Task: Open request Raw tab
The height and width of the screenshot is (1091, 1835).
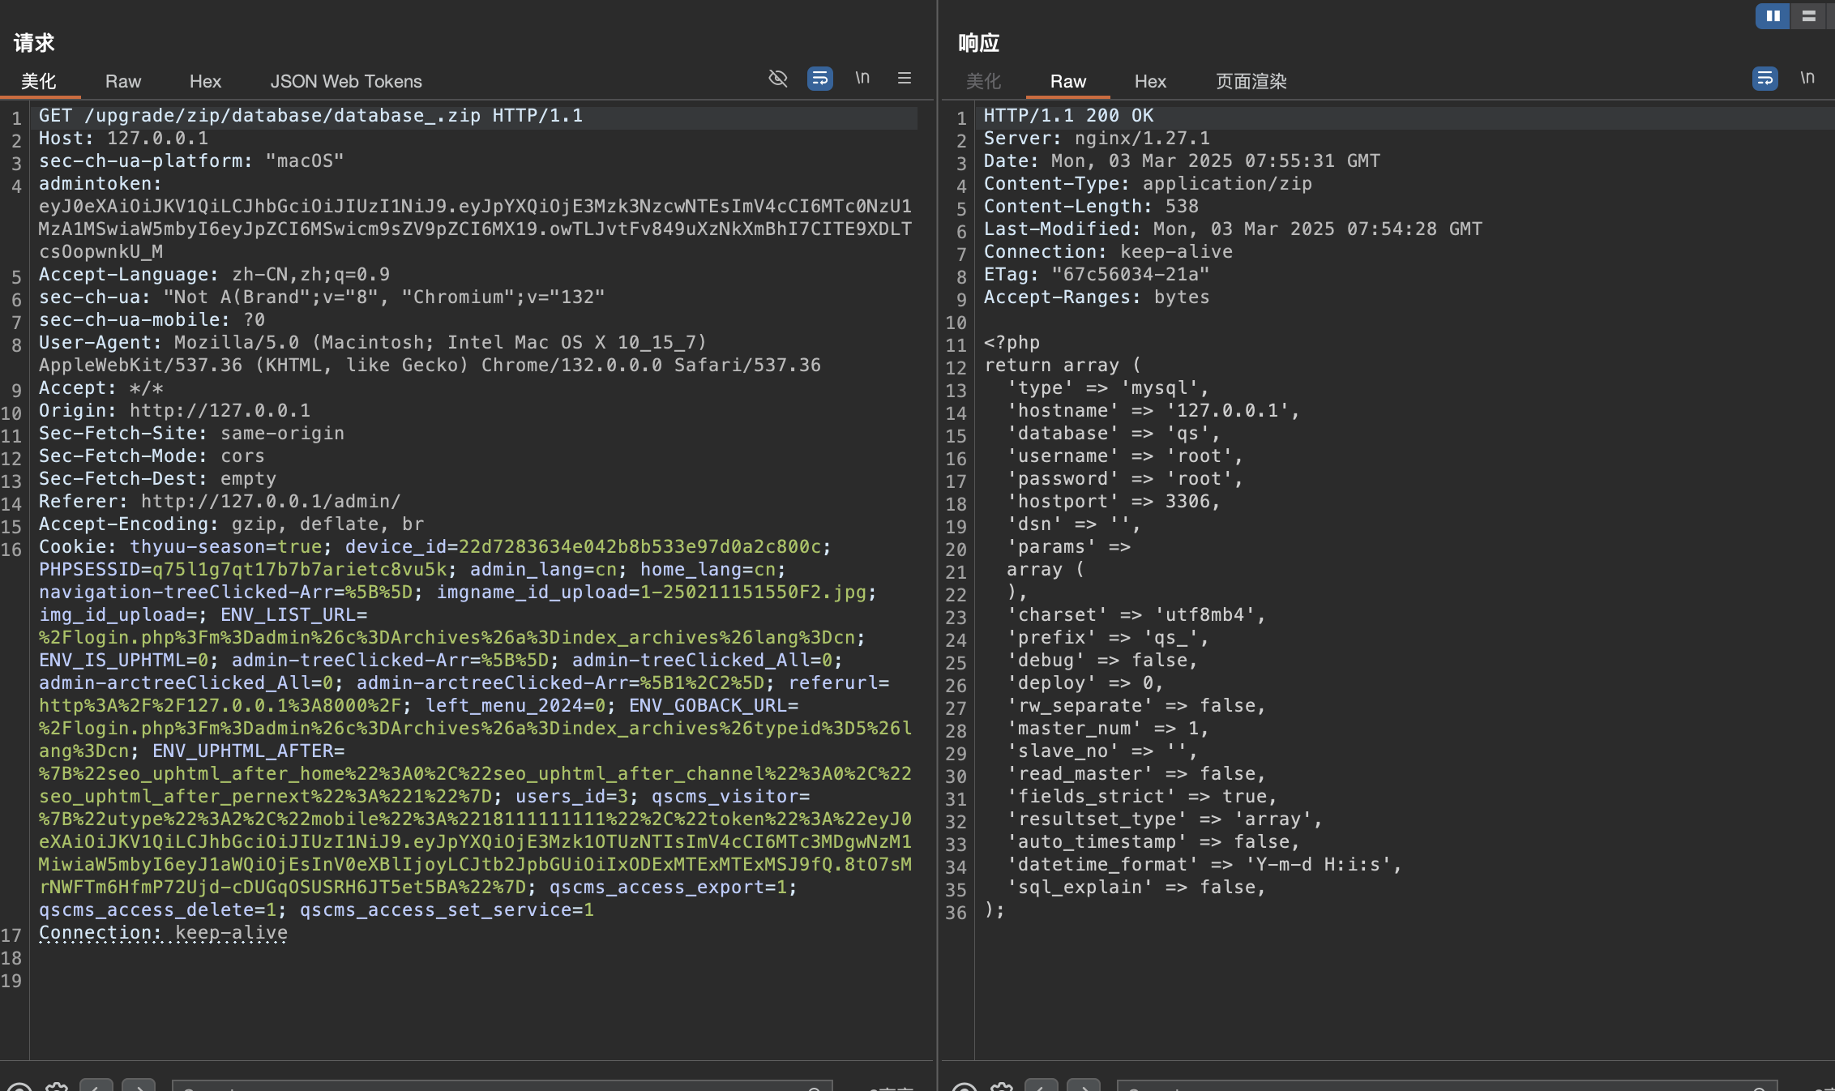Action: (123, 81)
